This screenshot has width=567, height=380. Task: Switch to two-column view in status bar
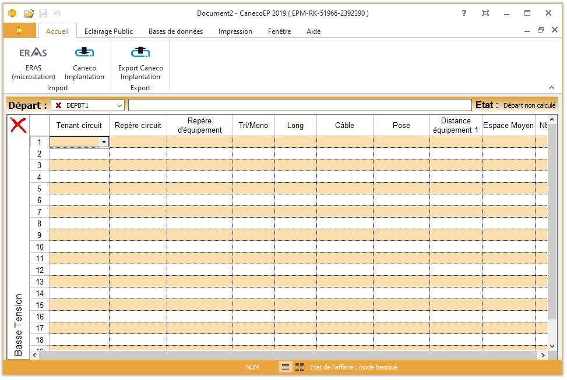300,367
